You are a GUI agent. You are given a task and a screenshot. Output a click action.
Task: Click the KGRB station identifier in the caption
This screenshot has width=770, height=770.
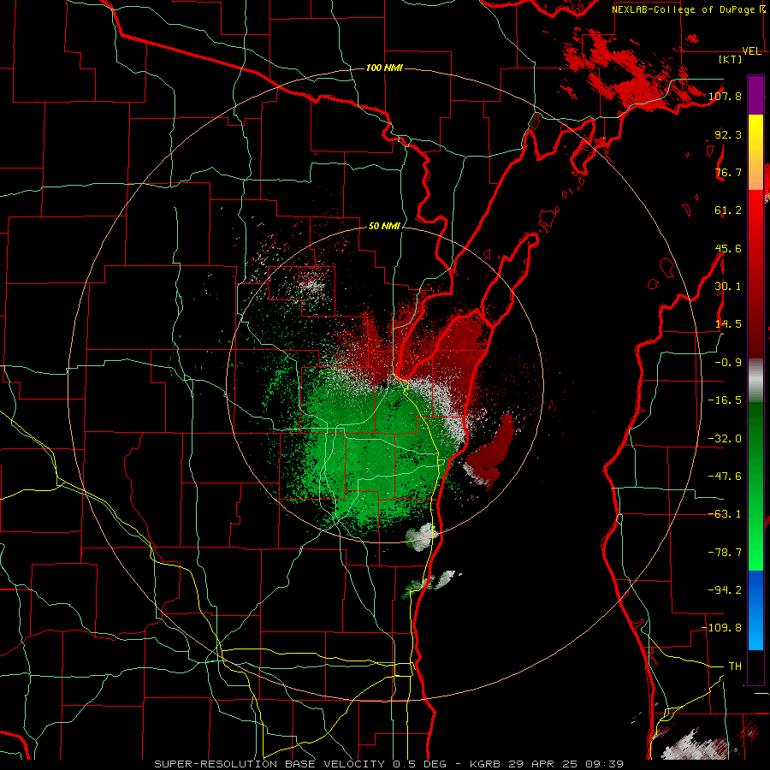[484, 764]
